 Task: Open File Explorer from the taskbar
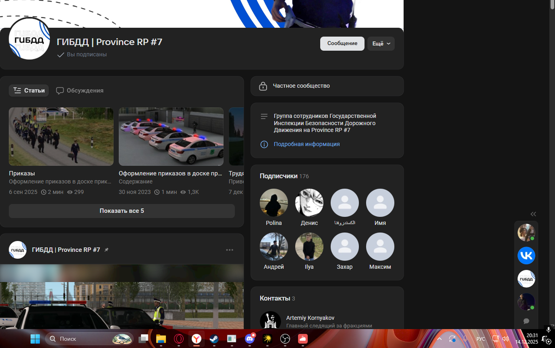(161, 339)
